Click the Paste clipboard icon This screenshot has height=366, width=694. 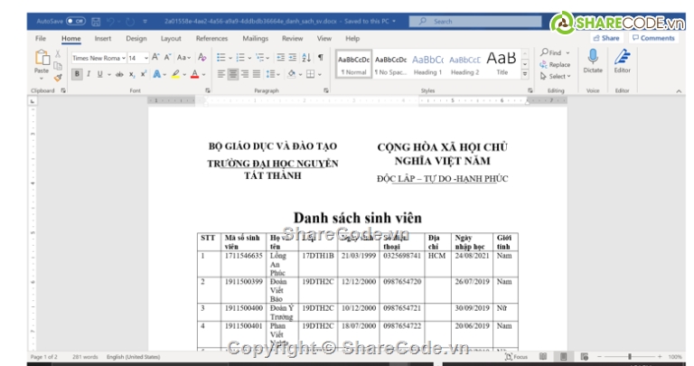coord(42,59)
